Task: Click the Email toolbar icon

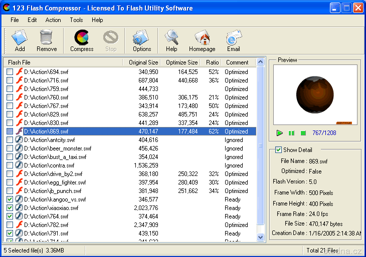Action: [233, 40]
